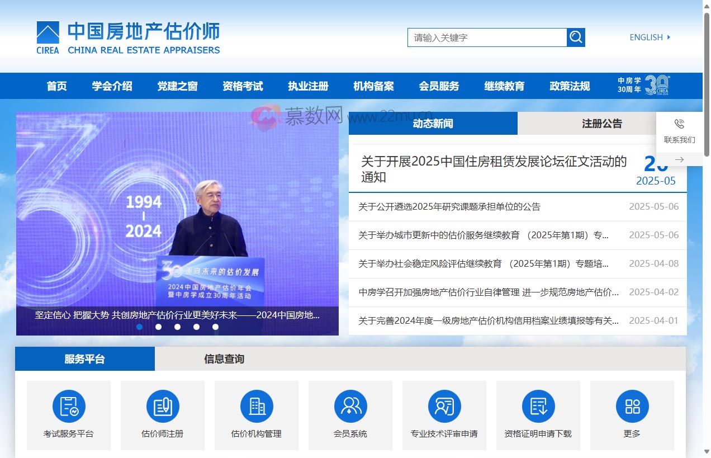The width and height of the screenshot is (711, 458).
Task: Click the 会员系统 member system icon
Action: (x=350, y=406)
